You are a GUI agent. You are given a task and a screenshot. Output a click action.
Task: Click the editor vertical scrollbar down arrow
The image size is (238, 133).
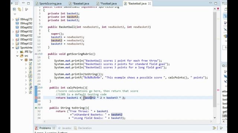tap(215, 117)
